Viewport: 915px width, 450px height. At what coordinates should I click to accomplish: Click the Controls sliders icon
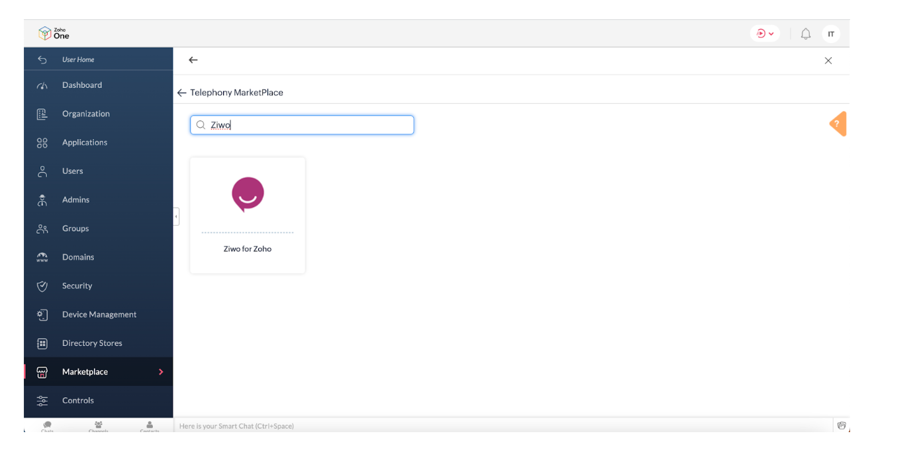[42, 400]
